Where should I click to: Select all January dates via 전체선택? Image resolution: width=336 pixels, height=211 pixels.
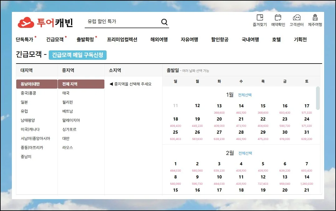pyautogui.click(x=245, y=95)
